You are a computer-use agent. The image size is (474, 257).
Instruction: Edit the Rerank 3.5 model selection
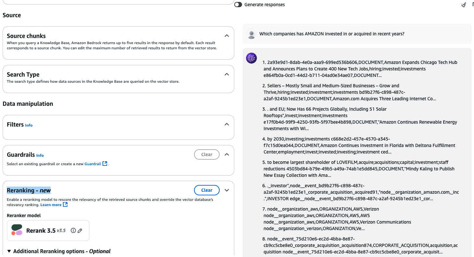tap(80, 230)
